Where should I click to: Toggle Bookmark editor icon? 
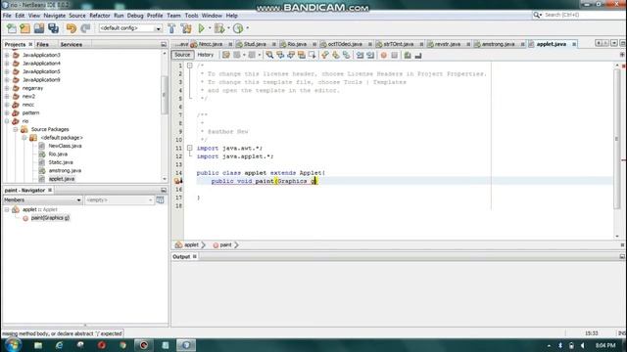346,55
